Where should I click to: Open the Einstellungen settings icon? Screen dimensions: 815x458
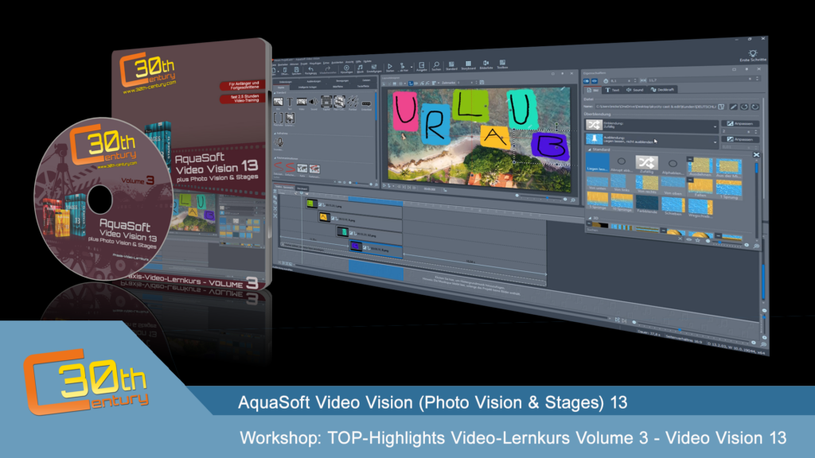click(374, 67)
